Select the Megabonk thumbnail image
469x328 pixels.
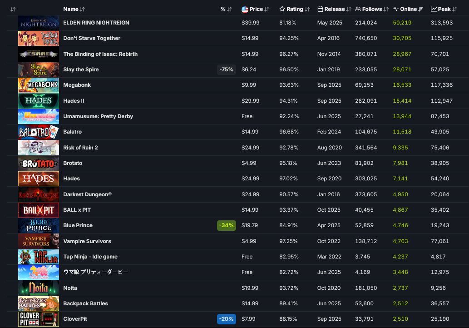[39, 85]
